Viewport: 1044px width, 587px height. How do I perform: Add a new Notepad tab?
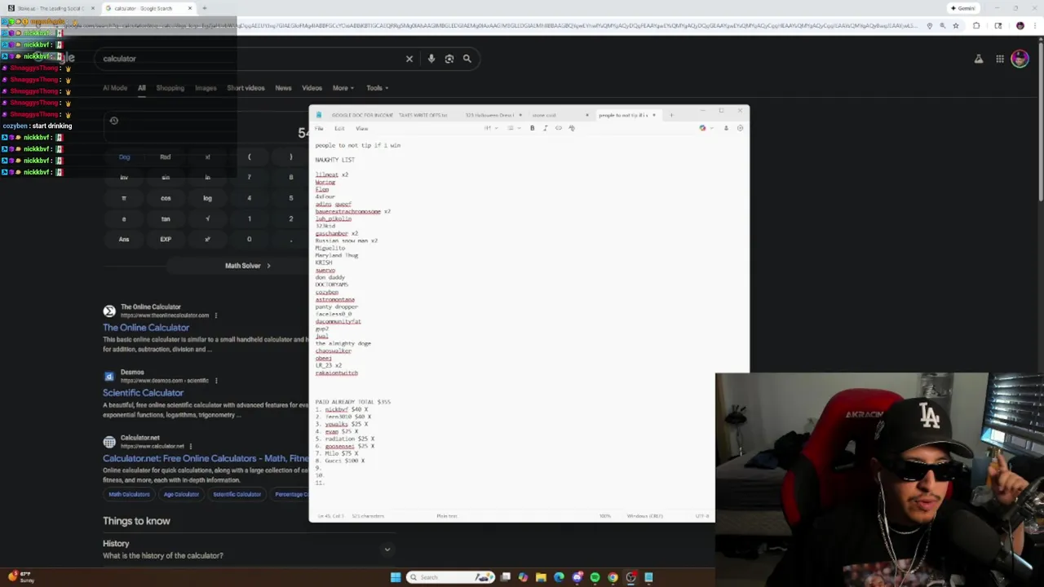[x=671, y=115]
